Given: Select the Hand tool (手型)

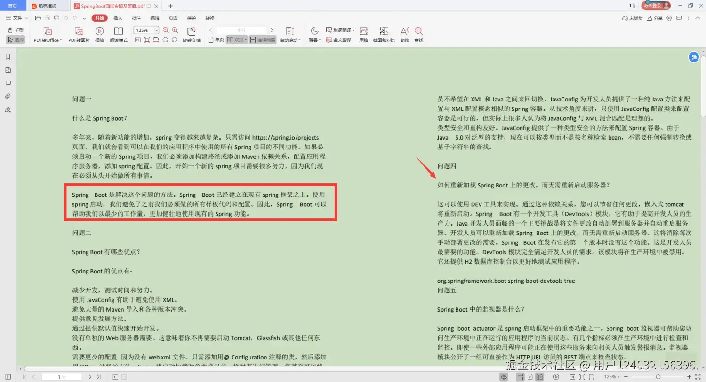Looking at the screenshot, I should pyautogui.click(x=16, y=30).
